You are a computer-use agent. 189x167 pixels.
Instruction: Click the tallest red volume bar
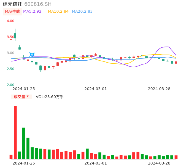tap(15, 132)
